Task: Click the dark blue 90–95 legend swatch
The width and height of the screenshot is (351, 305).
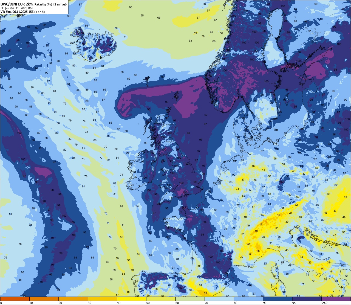Action: pyautogui.click(x=278, y=299)
